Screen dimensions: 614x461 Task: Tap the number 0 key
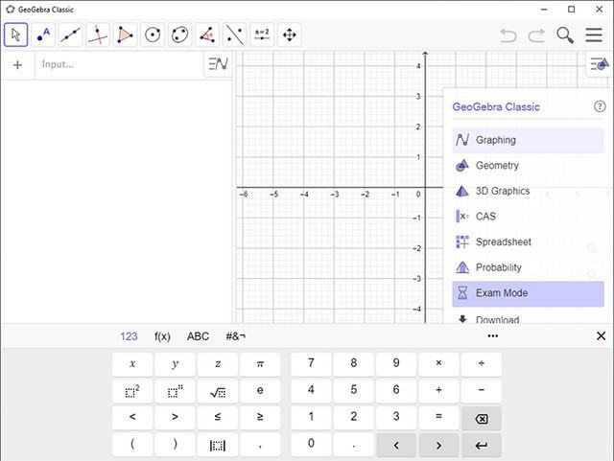[311, 445]
